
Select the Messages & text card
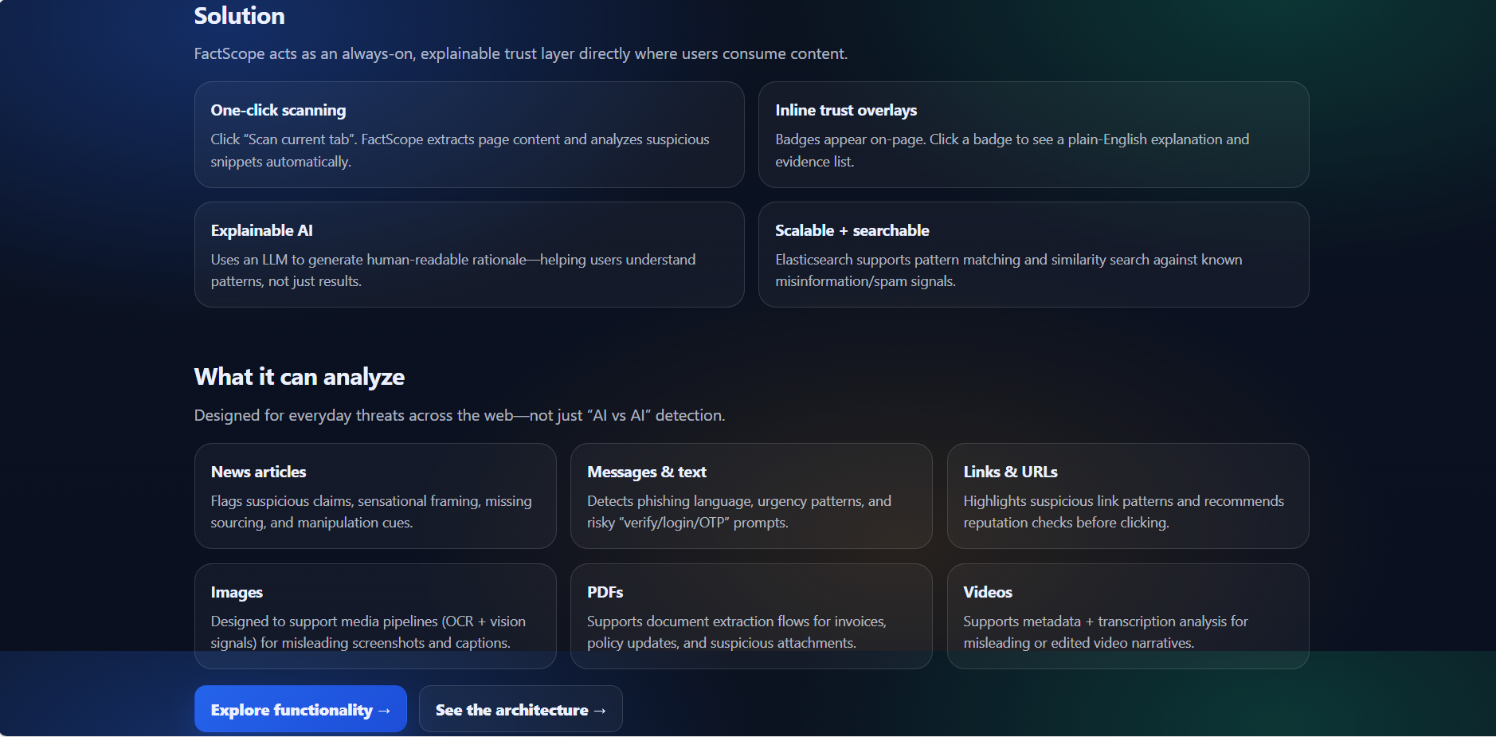pos(751,496)
